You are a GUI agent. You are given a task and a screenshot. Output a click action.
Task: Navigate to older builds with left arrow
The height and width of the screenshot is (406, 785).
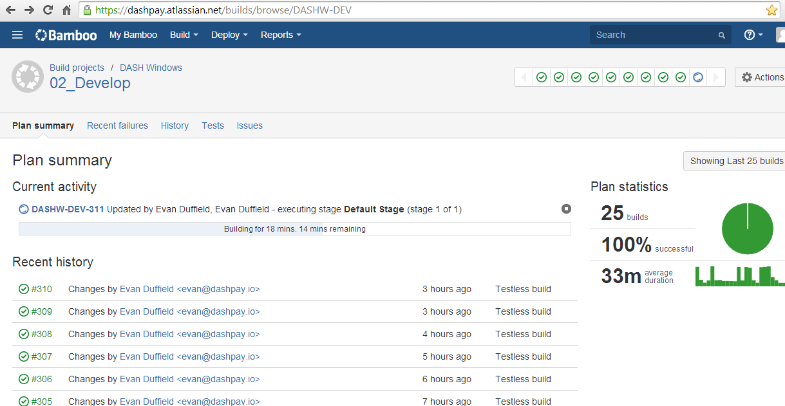524,77
